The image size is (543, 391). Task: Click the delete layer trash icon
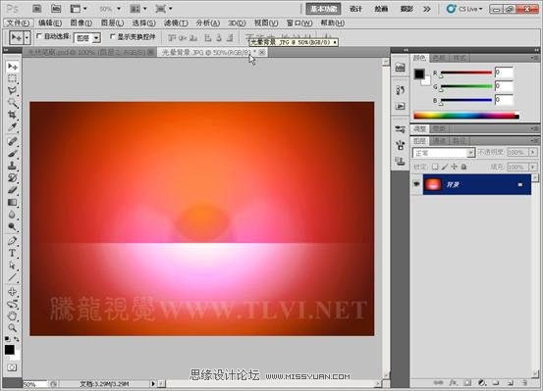coord(524,383)
